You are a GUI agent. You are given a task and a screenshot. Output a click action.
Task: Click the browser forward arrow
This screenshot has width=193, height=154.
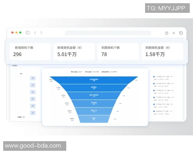point(41,33)
